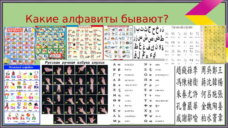Click the Spanish "Aa" letter cell
228x128 pixels.
click(7, 75)
